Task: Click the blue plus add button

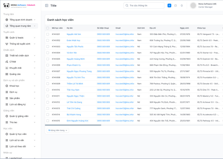Action: pyautogui.click(x=169, y=5)
